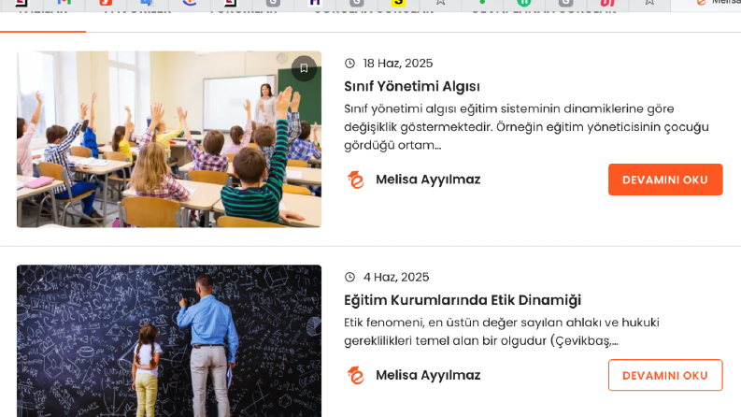Viewport: 741px width, 417px height.
Task: Click clock icon beside 4 Haz, 2025
Action: (349, 277)
